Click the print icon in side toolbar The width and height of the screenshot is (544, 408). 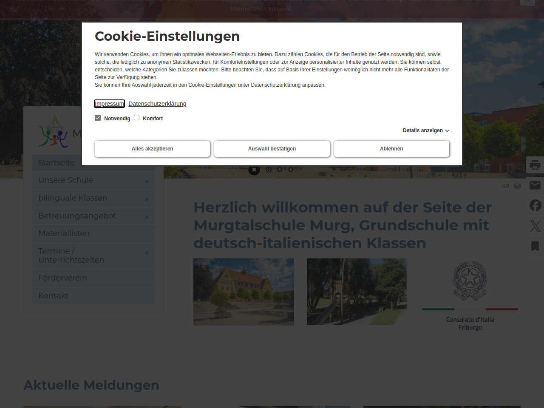click(x=535, y=164)
